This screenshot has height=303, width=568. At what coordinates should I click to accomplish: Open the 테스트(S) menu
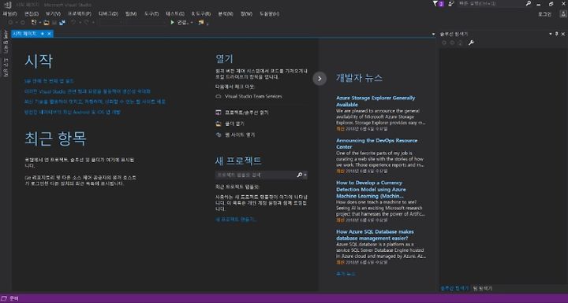click(x=175, y=13)
